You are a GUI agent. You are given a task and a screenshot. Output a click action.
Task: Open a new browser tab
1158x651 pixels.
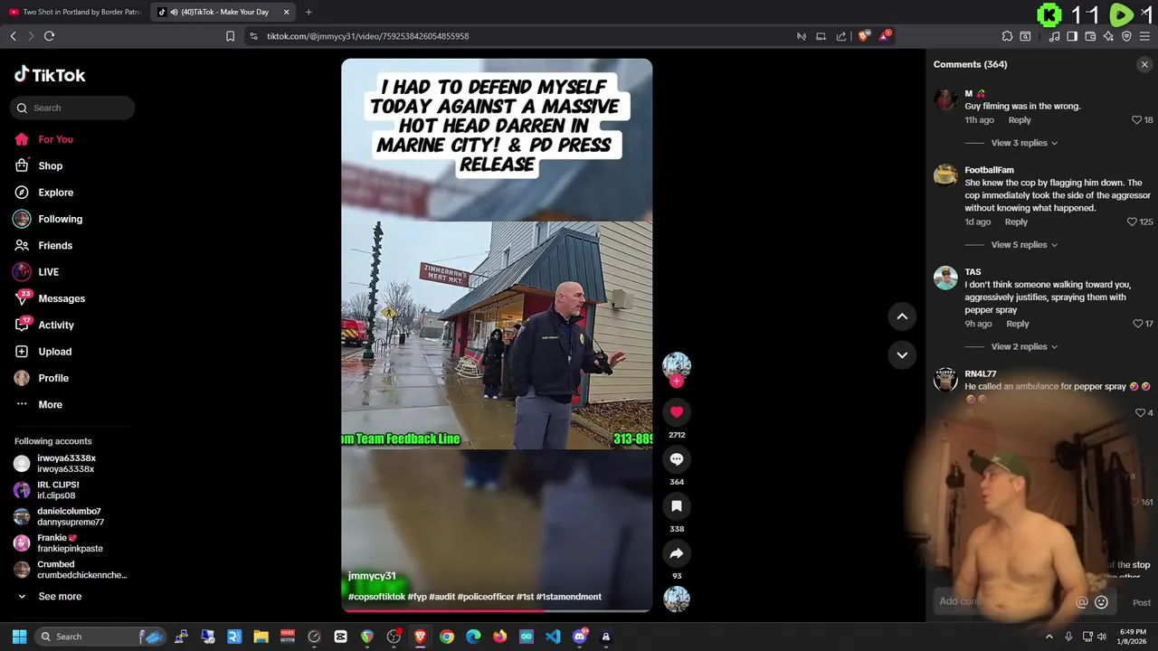[308, 12]
